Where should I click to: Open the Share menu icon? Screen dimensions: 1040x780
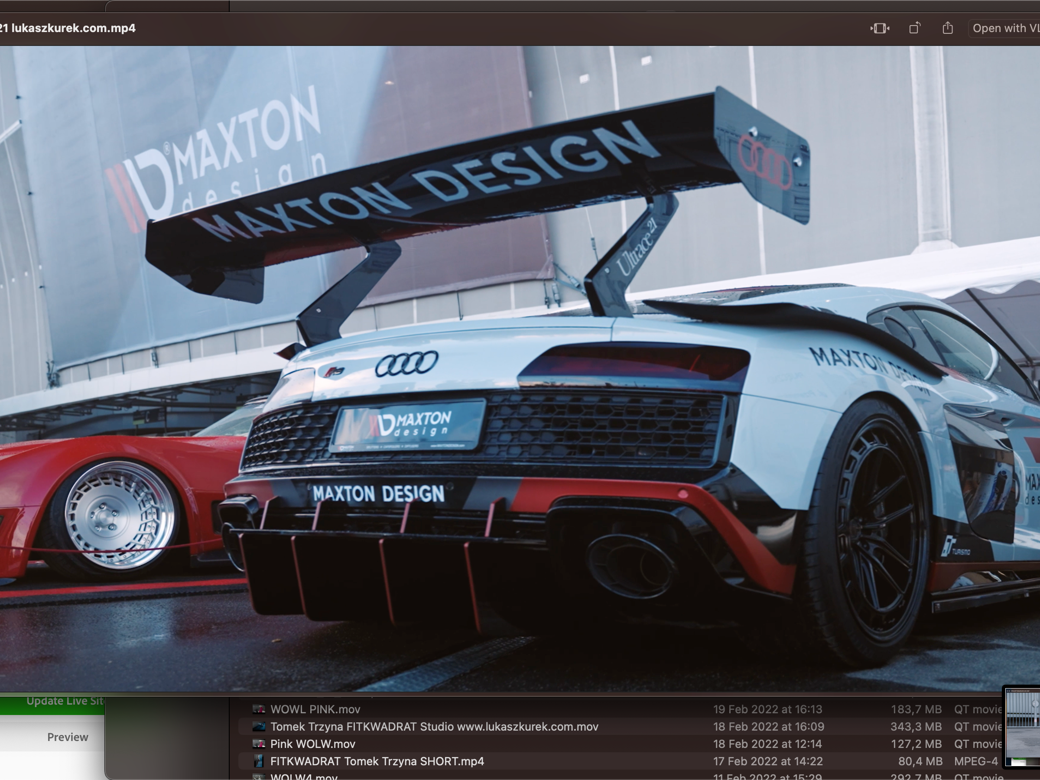click(x=947, y=28)
